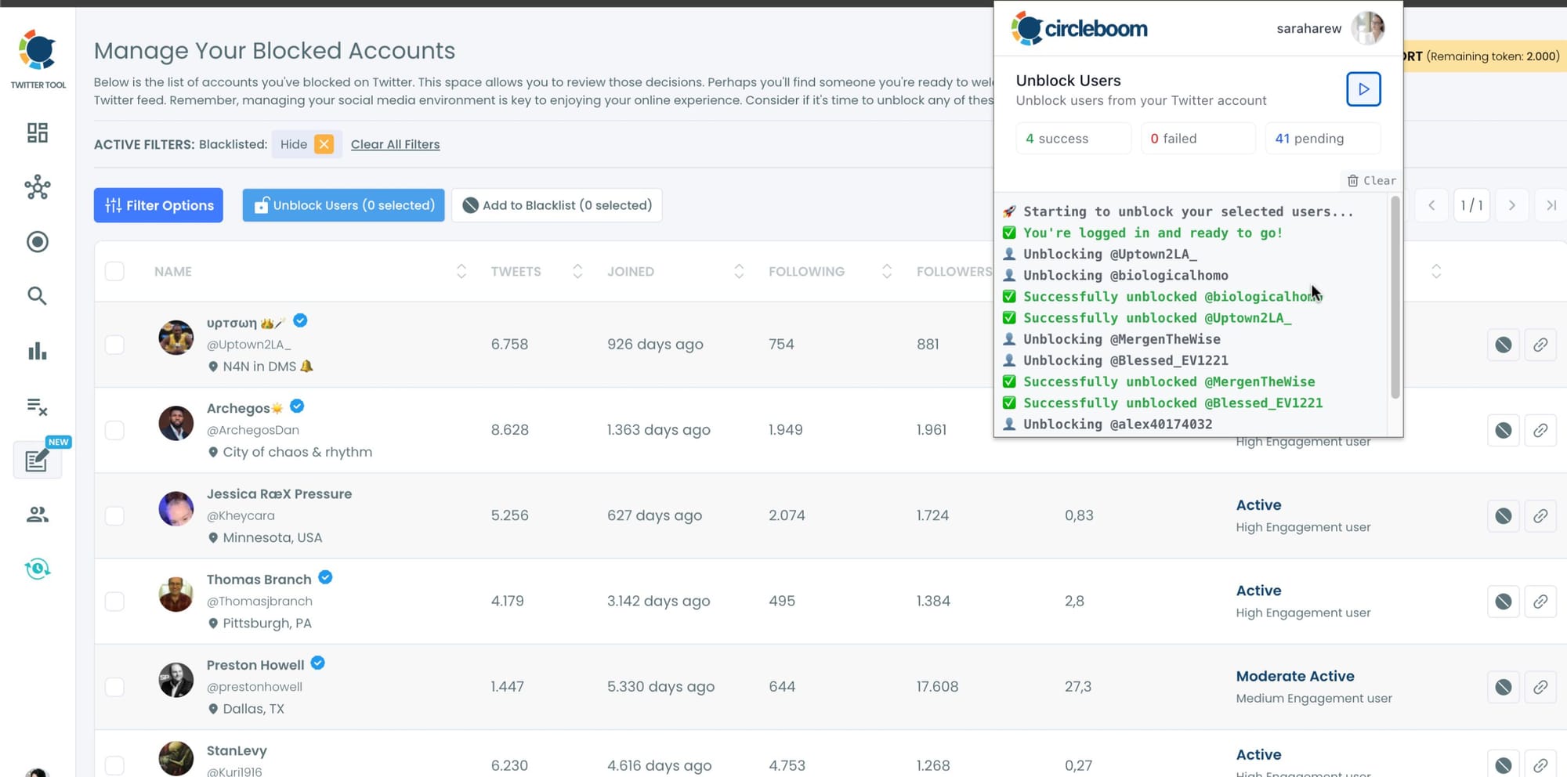Select the sync/refresh icon at sidebar bottom

pyautogui.click(x=37, y=569)
